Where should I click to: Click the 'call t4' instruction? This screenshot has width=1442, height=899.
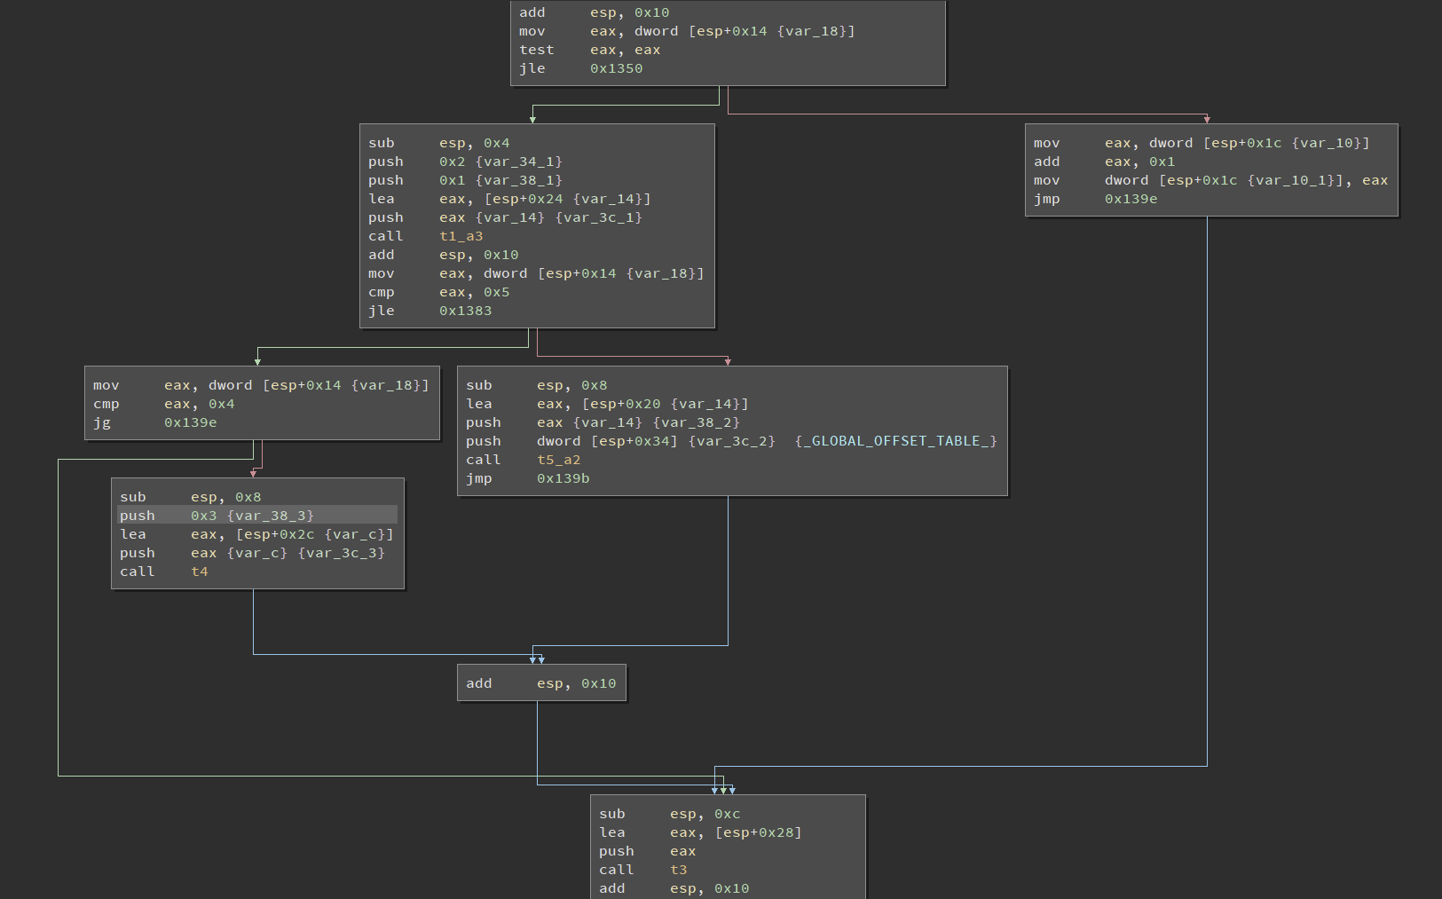point(164,572)
